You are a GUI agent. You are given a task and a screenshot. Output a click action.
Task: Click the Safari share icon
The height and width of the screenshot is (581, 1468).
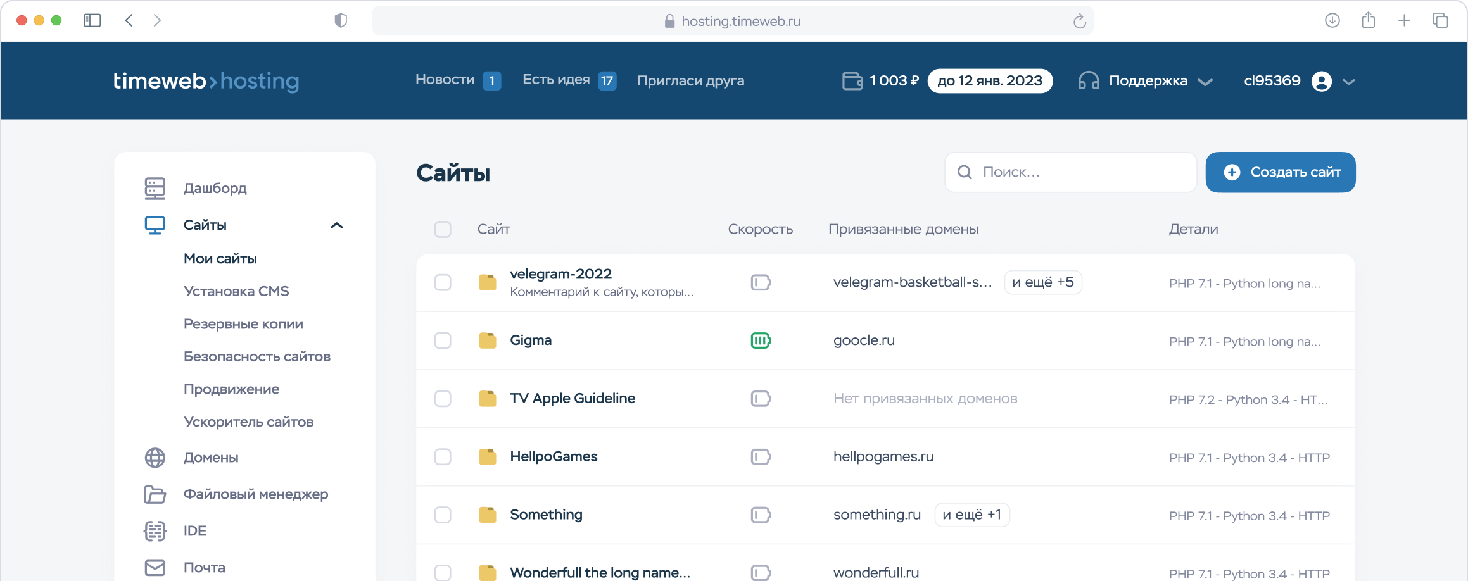point(1369,20)
